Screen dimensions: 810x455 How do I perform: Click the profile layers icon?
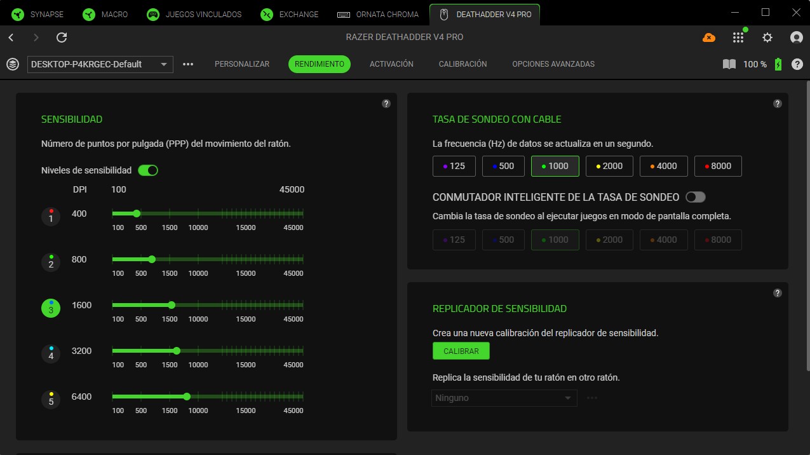point(12,64)
